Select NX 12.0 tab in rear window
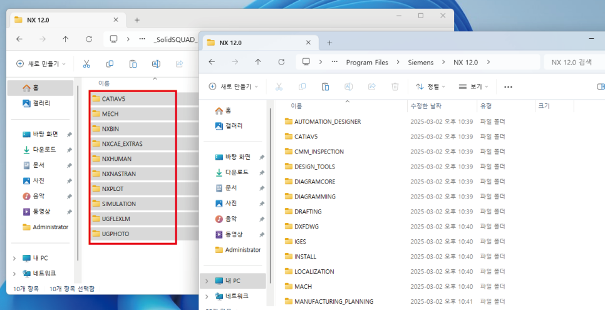Viewport: 605px width, 310px height. click(x=68, y=19)
